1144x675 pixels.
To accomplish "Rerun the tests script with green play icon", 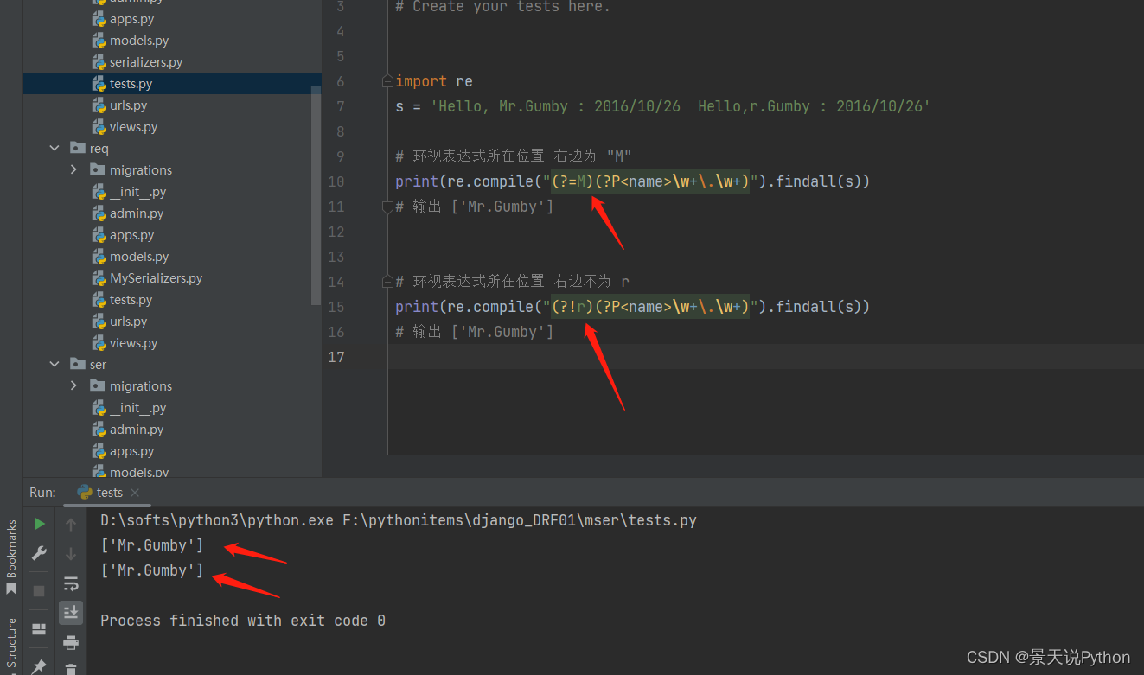I will pos(39,524).
